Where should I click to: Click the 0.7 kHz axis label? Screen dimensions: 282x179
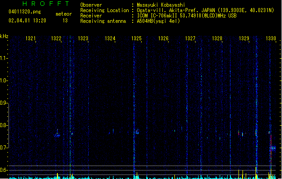(x=4, y=148)
